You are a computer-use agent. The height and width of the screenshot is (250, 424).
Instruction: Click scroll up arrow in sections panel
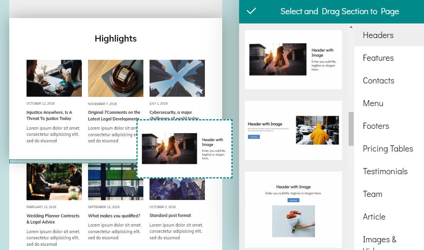(351, 27)
